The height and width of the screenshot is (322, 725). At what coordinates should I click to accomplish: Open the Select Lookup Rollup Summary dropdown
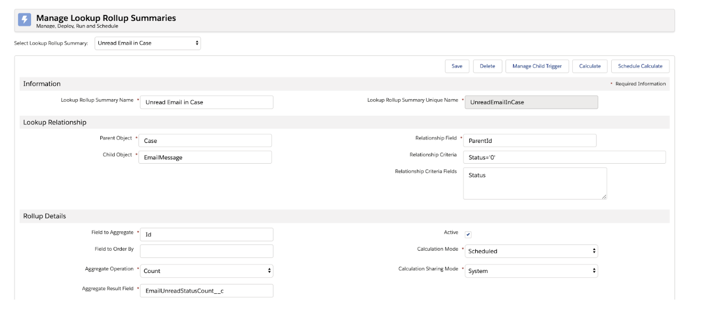coord(148,43)
